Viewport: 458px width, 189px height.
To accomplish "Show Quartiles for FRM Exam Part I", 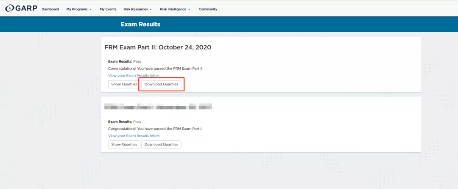I will pos(124,145).
